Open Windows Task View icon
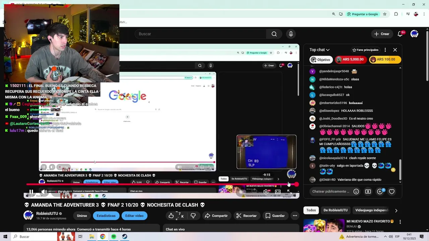Viewport: 429px width, 241px height. click(80, 237)
